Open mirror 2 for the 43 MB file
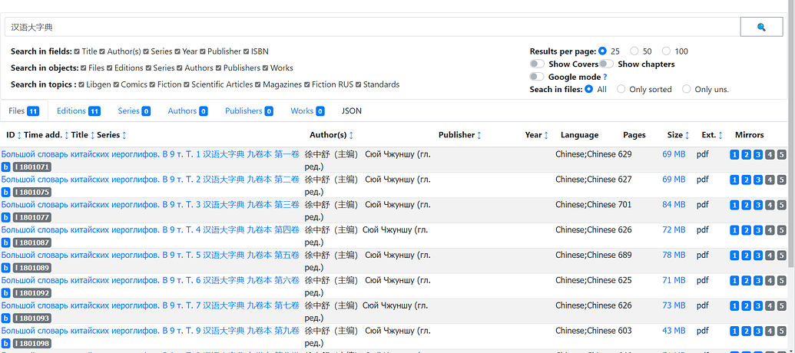 (x=746, y=332)
